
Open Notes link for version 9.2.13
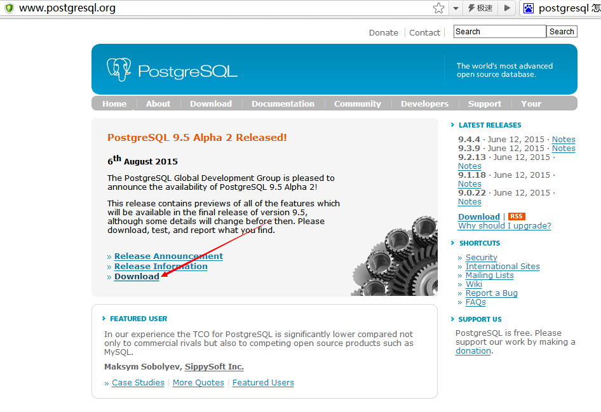click(469, 166)
